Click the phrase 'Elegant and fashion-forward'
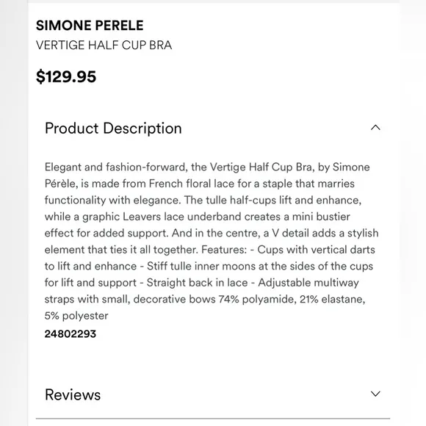This screenshot has height=426, width=426. pos(116,167)
